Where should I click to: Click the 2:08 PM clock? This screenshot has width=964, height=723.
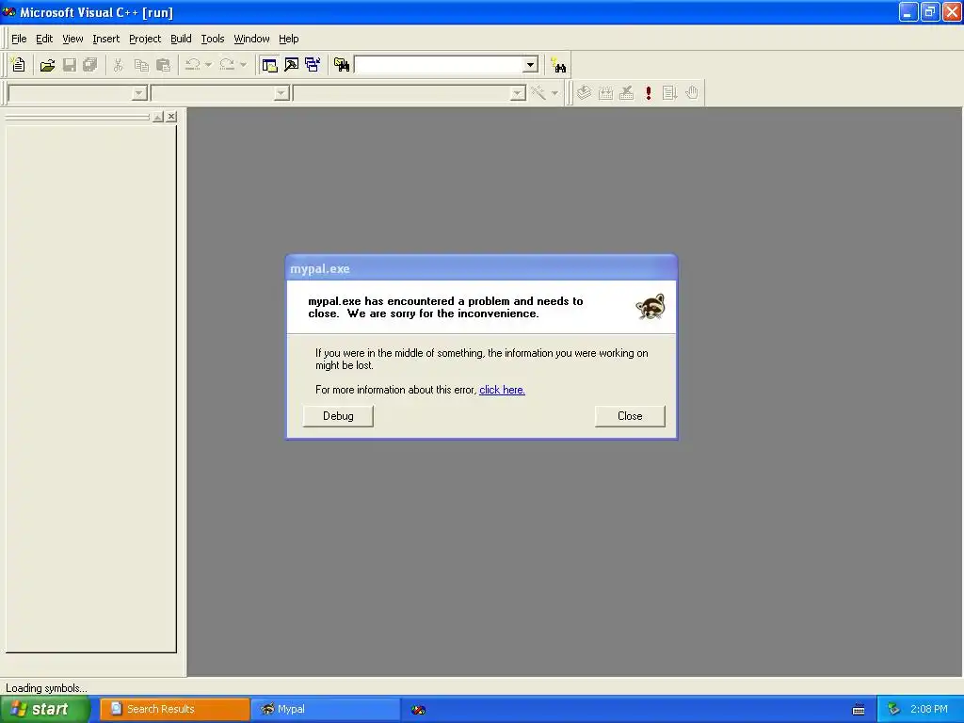pyautogui.click(x=929, y=709)
